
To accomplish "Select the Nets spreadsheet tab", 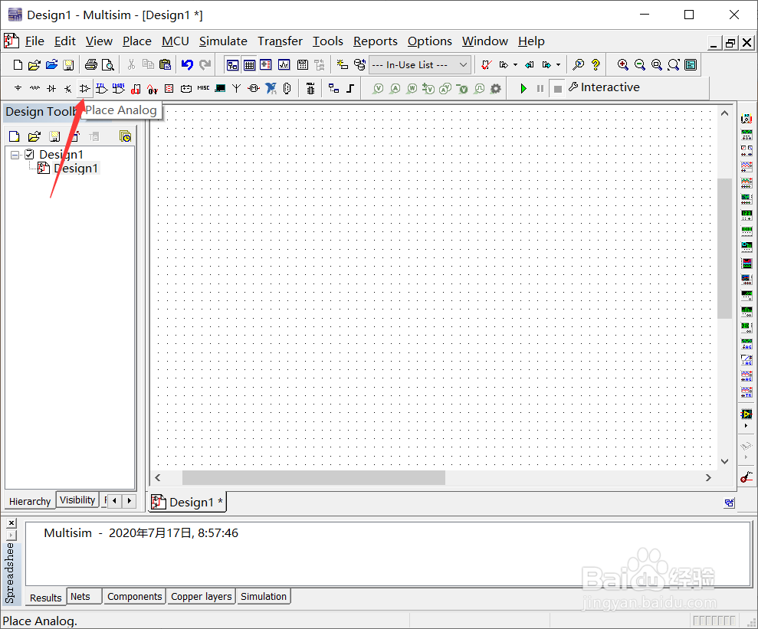I will click(80, 597).
